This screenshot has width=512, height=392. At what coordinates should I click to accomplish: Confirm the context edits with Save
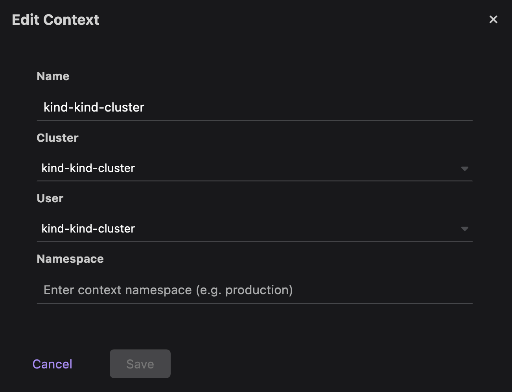(x=140, y=364)
